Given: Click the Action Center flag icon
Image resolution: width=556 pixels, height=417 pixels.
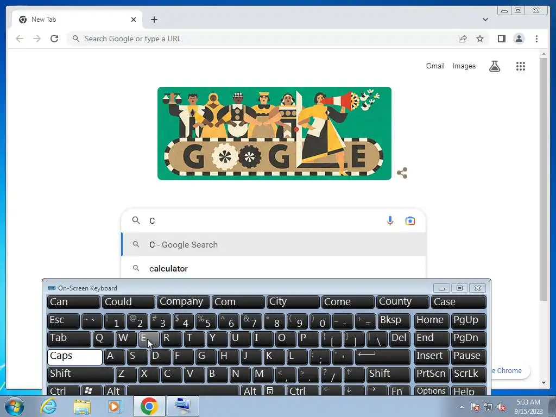Looking at the screenshot, I should (475, 407).
